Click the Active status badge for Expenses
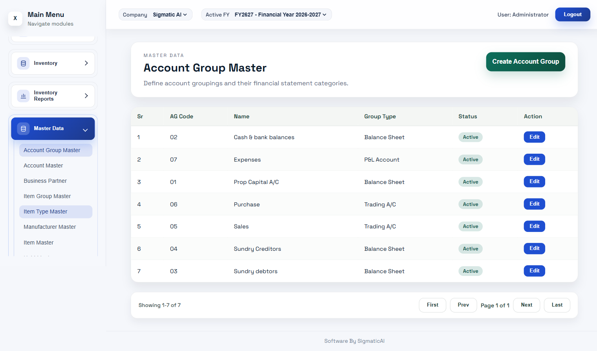The width and height of the screenshot is (597, 351). coord(471,160)
